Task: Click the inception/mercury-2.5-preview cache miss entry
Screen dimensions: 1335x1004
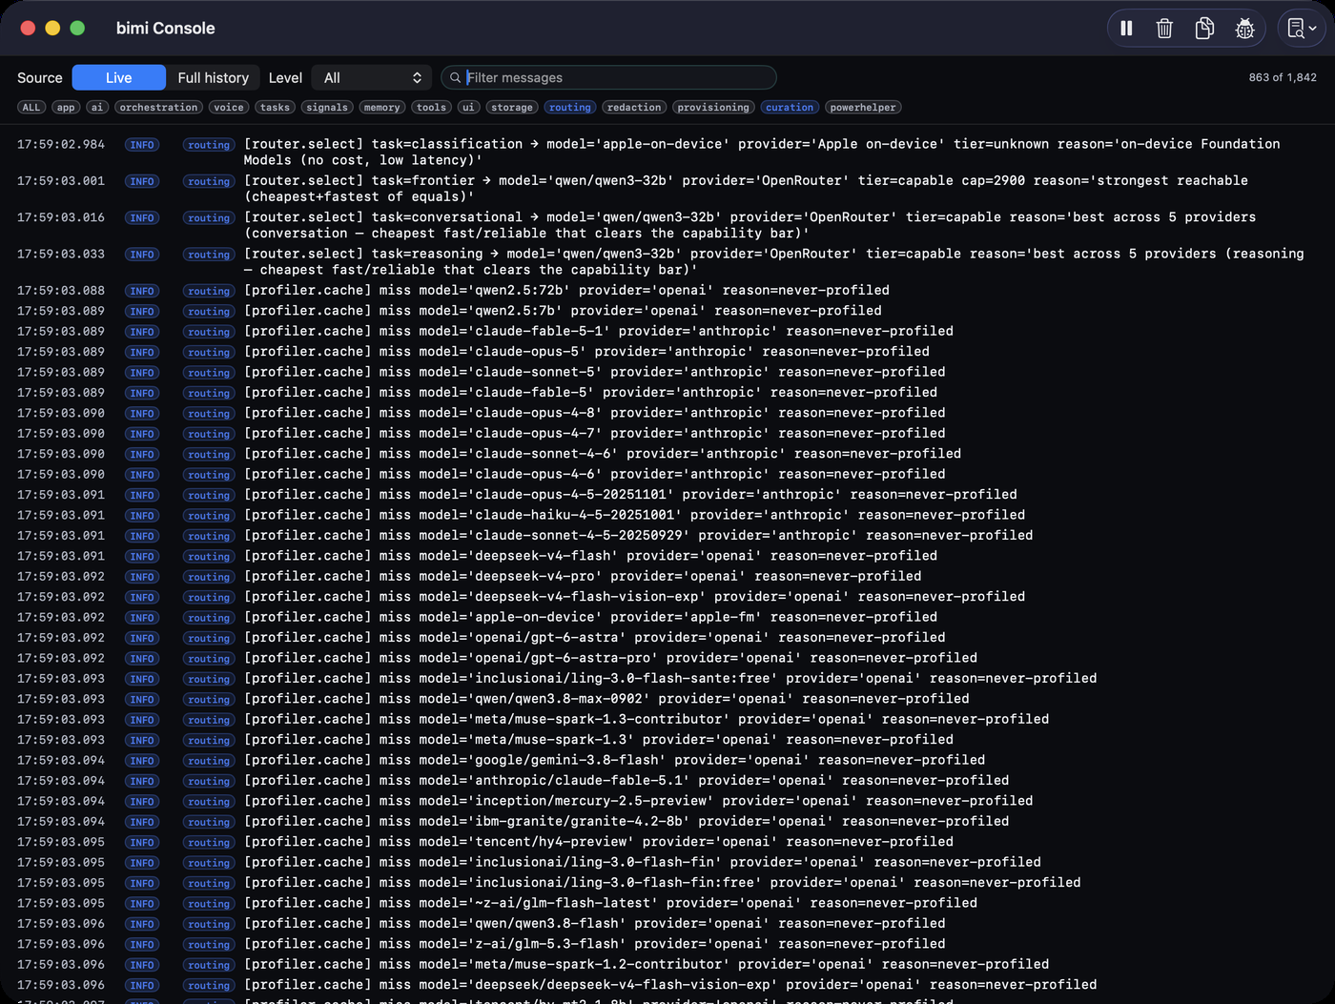Action: click(667, 801)
